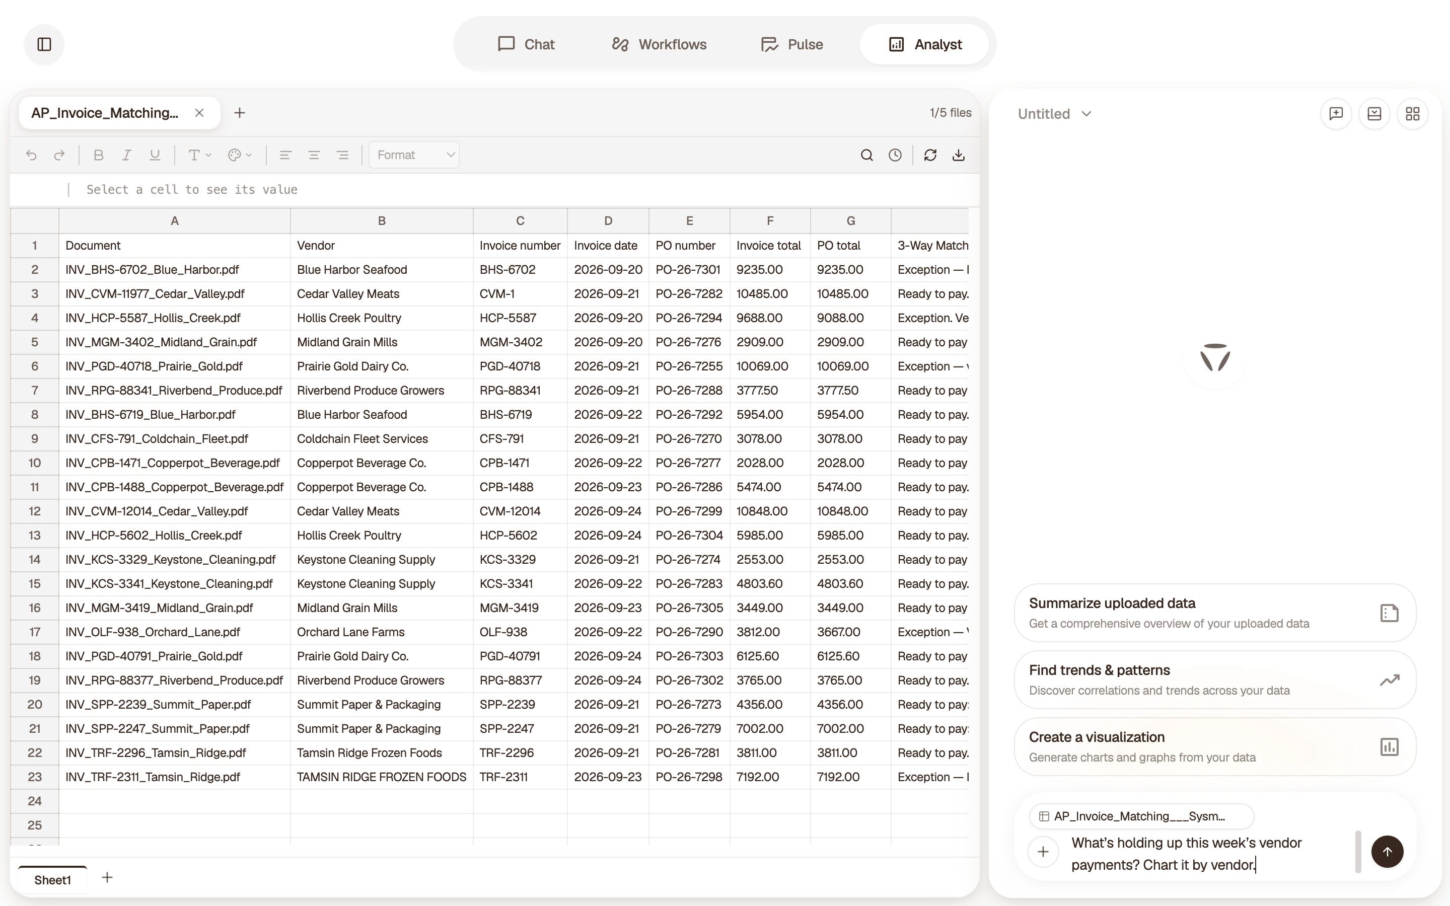The height and width of the screenshot is (906, 1450).
Task: Switch to the Pulse tab
Action: (792, 44)
